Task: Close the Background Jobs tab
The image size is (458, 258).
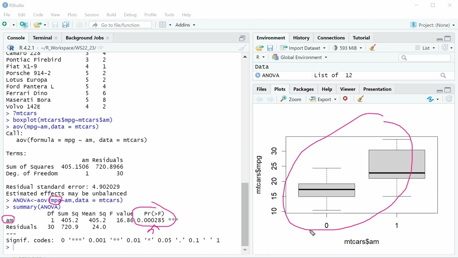Action: coord(107,38)
